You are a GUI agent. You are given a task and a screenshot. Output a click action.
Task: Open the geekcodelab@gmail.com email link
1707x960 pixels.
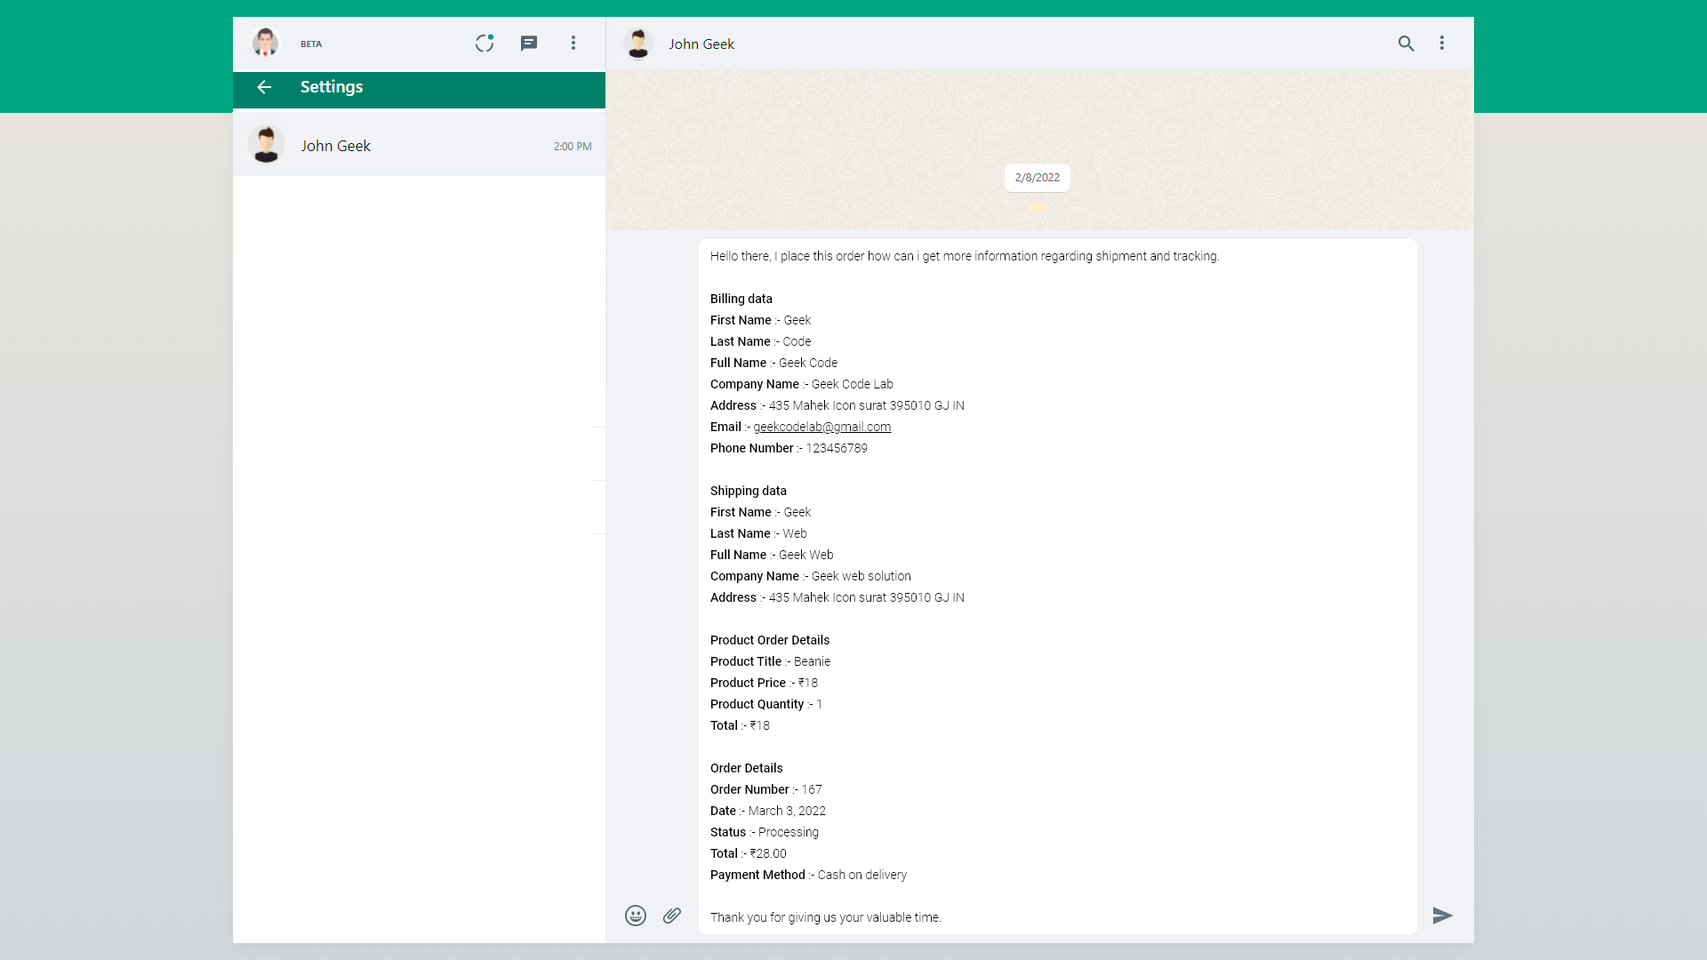point(822,427)
